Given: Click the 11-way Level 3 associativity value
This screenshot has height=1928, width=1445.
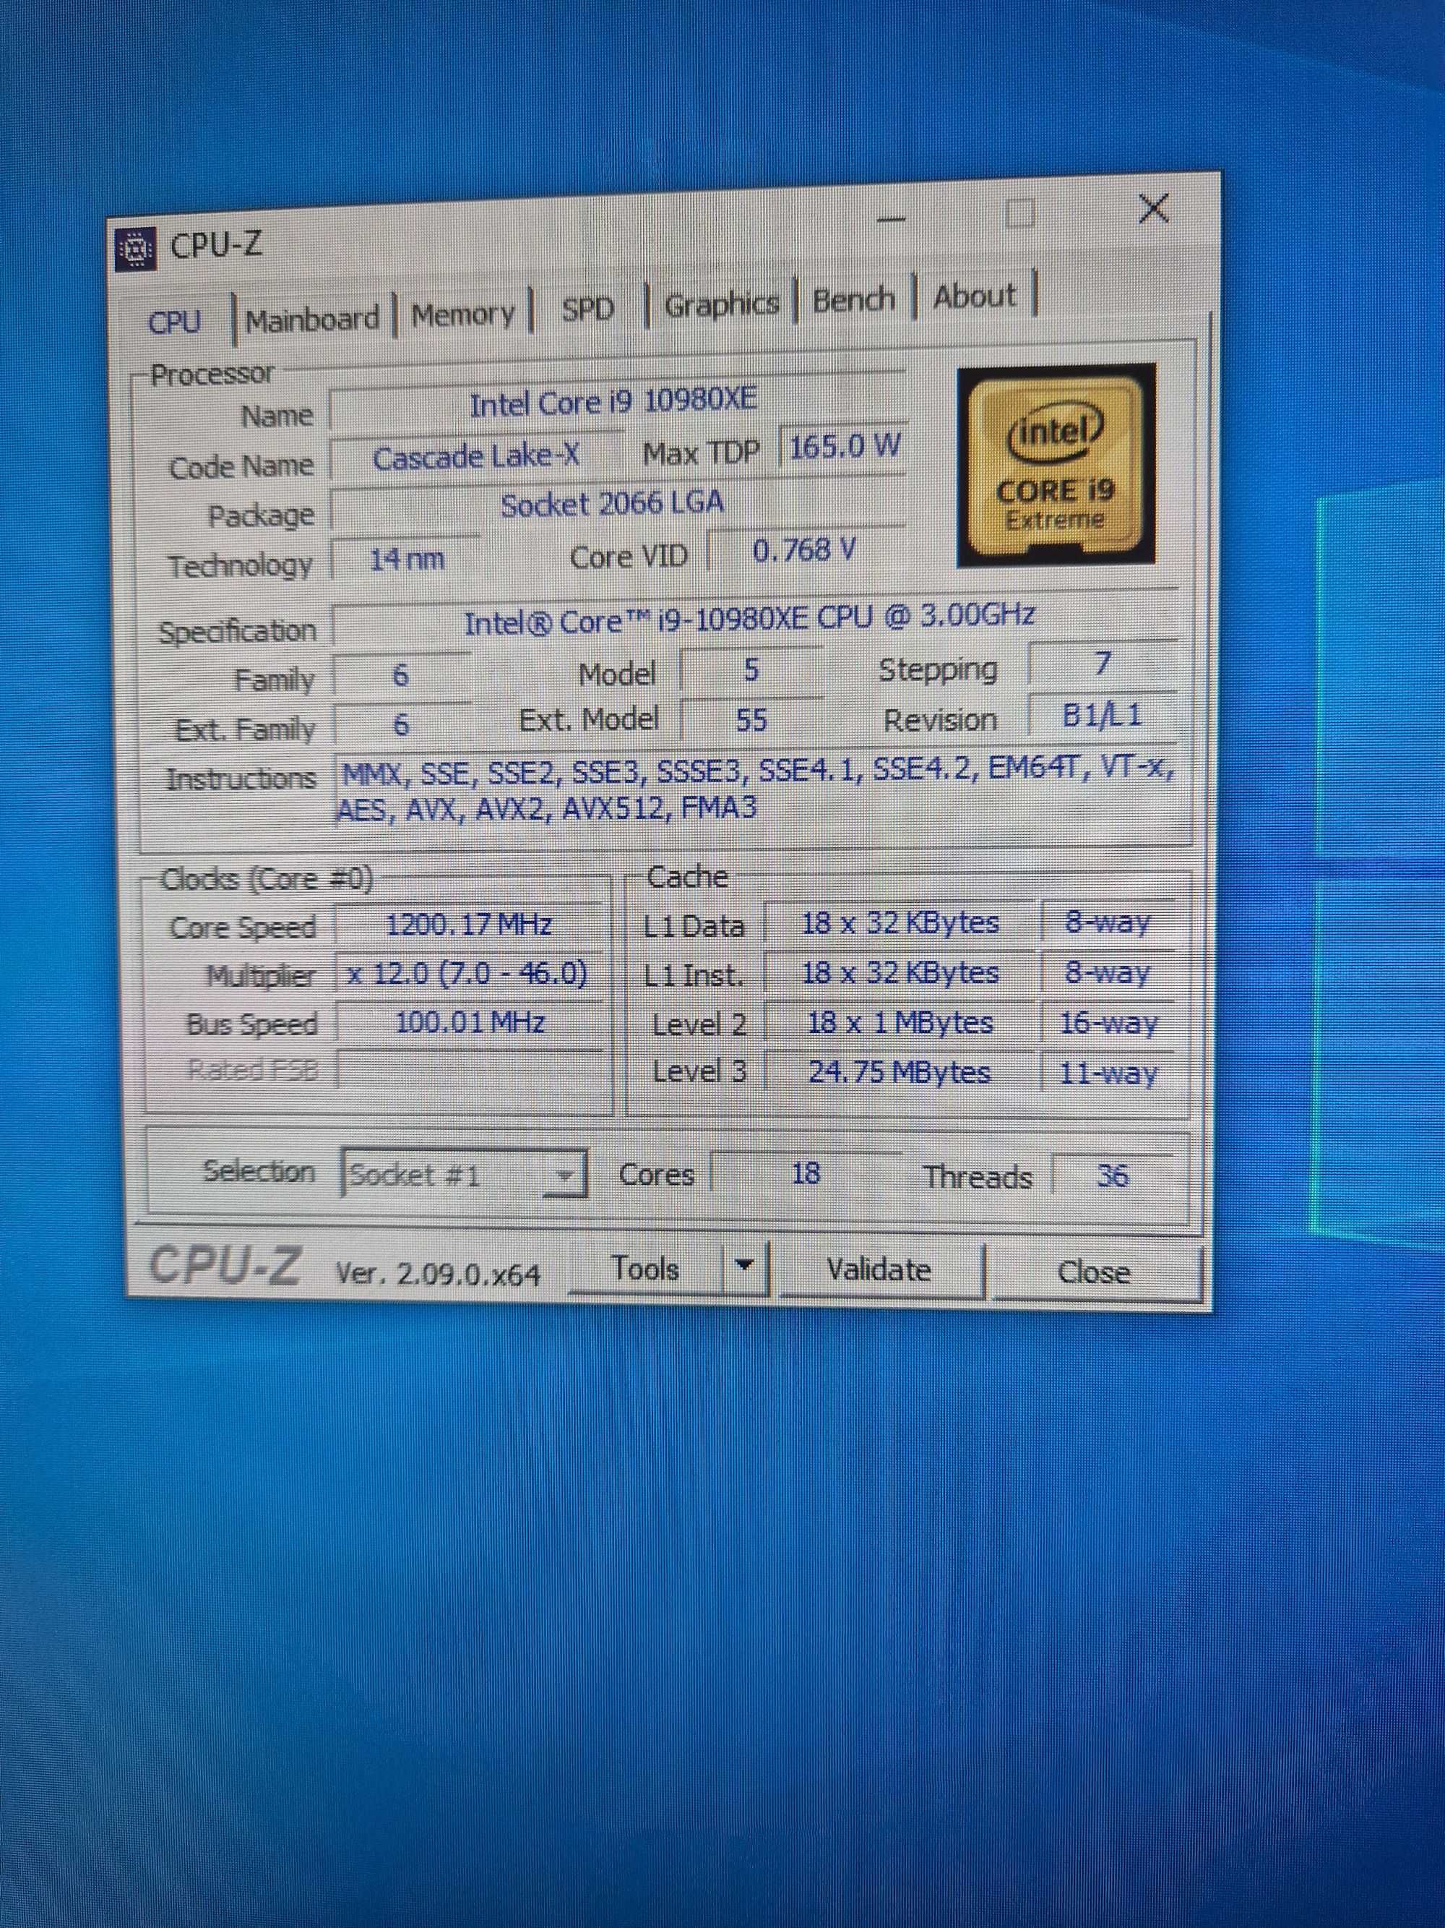Looking at the screenshot, I should point(1109,1072).
